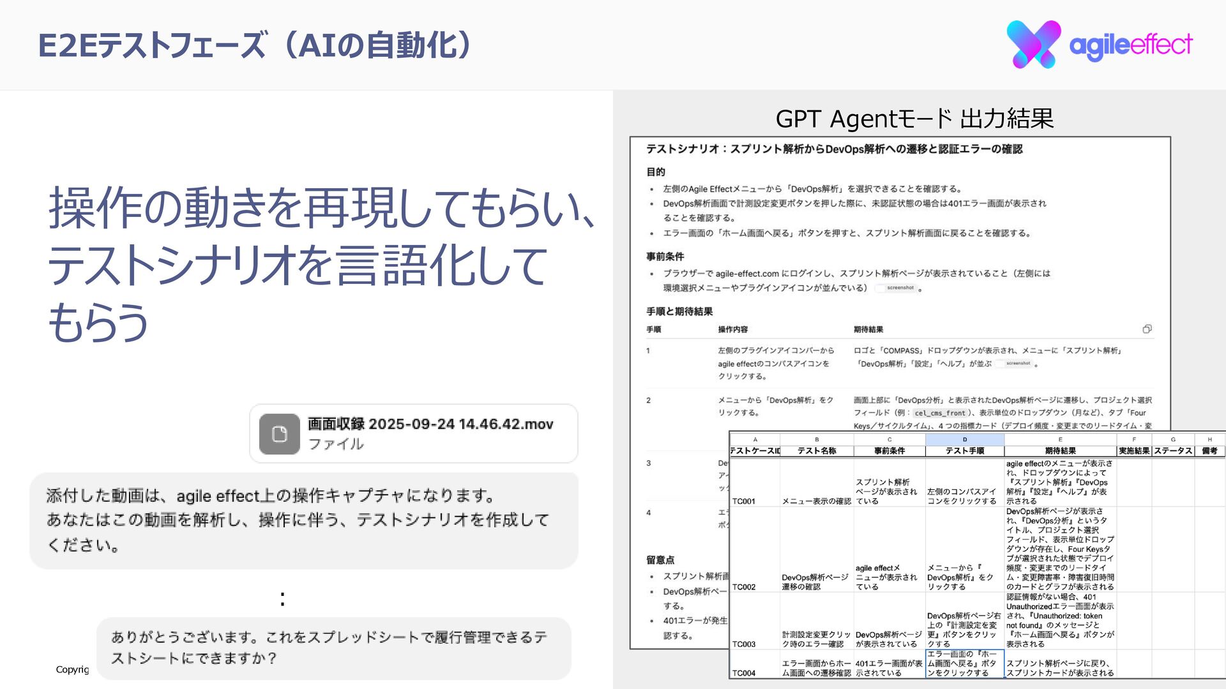Select column D header in spreadsheet
1226x689 pixels.
[x=964, y=440]
